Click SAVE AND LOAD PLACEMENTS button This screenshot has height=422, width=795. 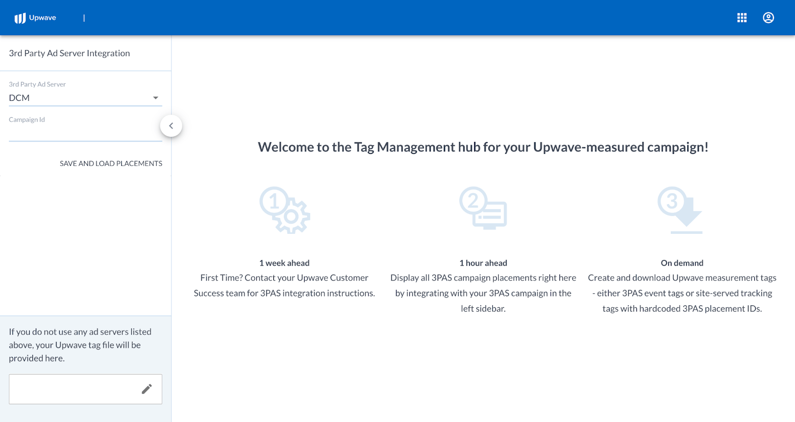coord(111,163)
